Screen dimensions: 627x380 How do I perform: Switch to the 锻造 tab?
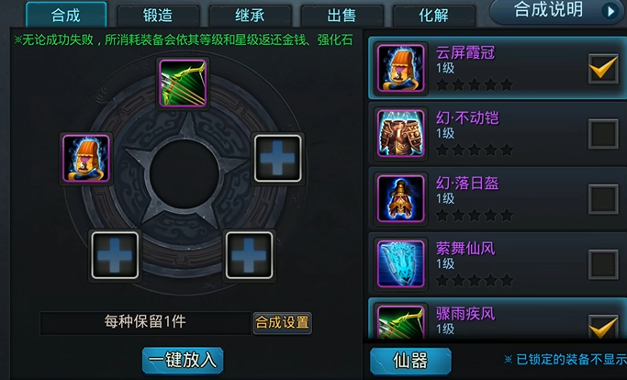158,16
